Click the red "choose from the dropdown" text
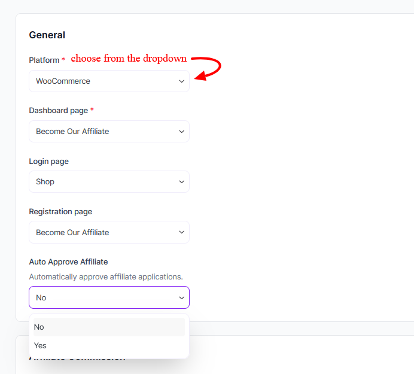 click(x=129, y=59)
